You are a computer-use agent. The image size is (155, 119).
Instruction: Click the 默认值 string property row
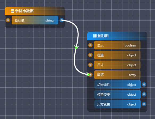click(35, 20)
